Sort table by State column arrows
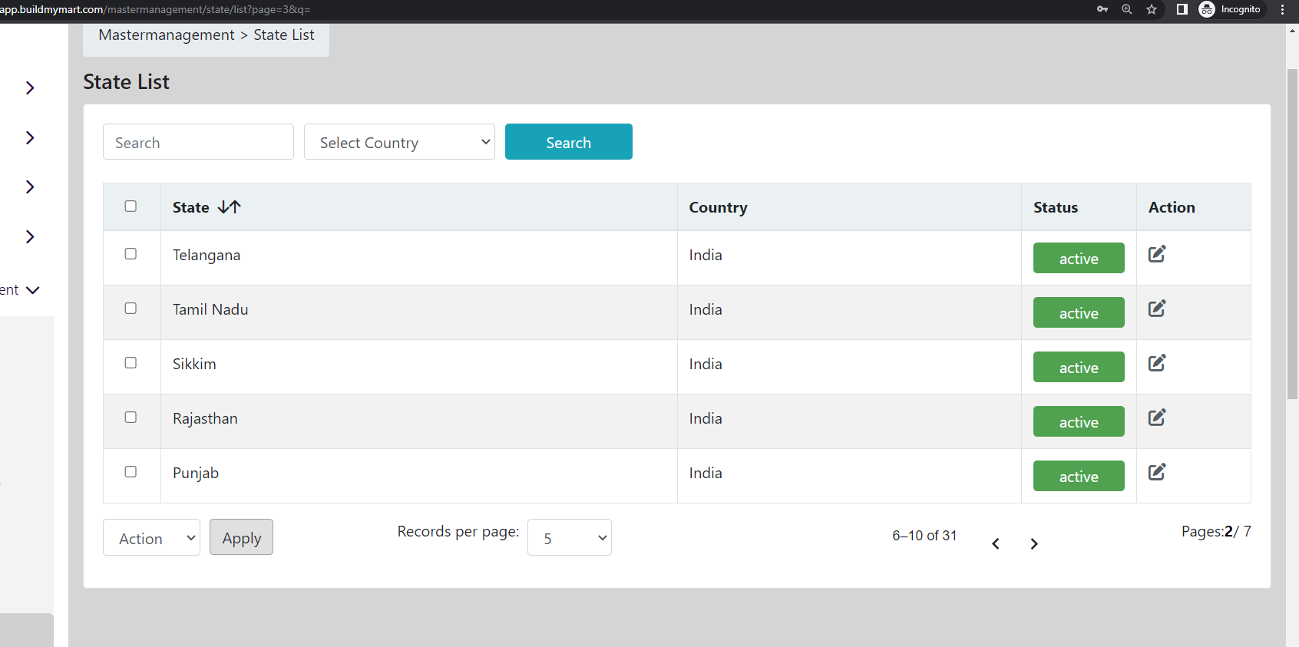The width and height of the screenshot is (1299, 647). [x=230, y=207]
